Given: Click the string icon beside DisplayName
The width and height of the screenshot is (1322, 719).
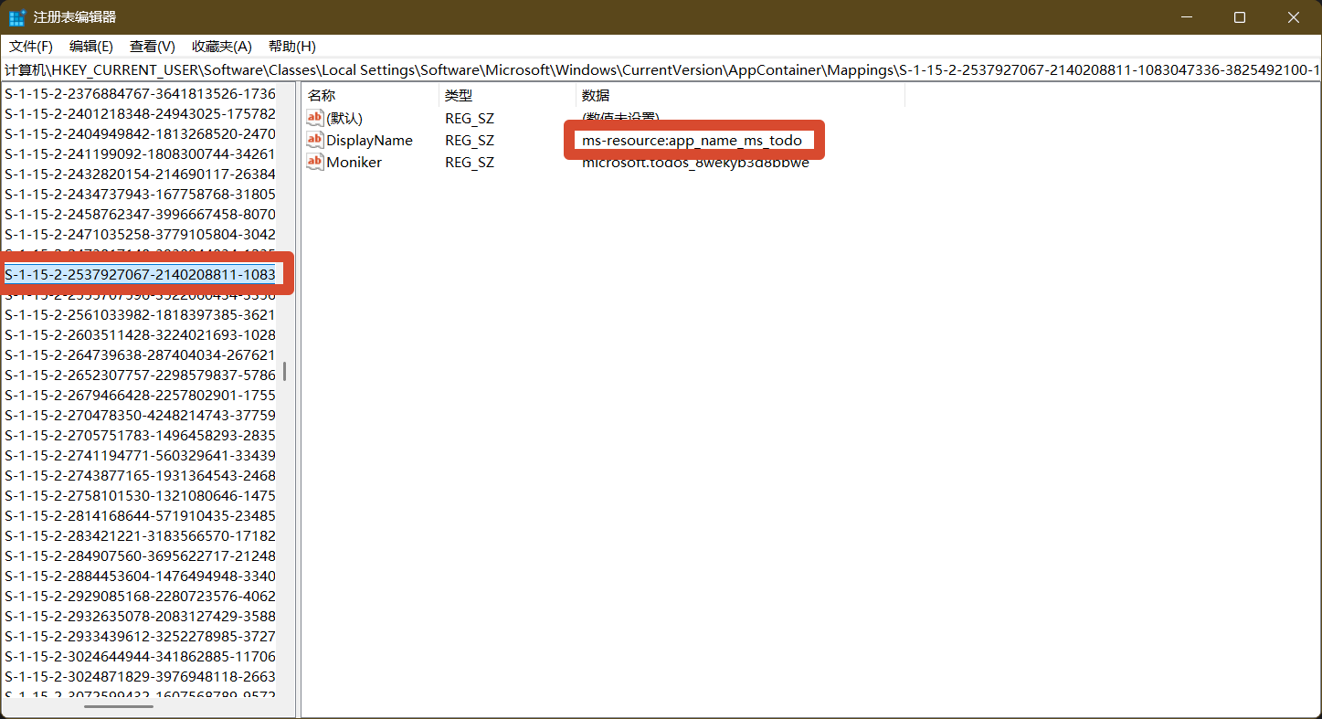Looking at the screenshot, I should [315, 140].
